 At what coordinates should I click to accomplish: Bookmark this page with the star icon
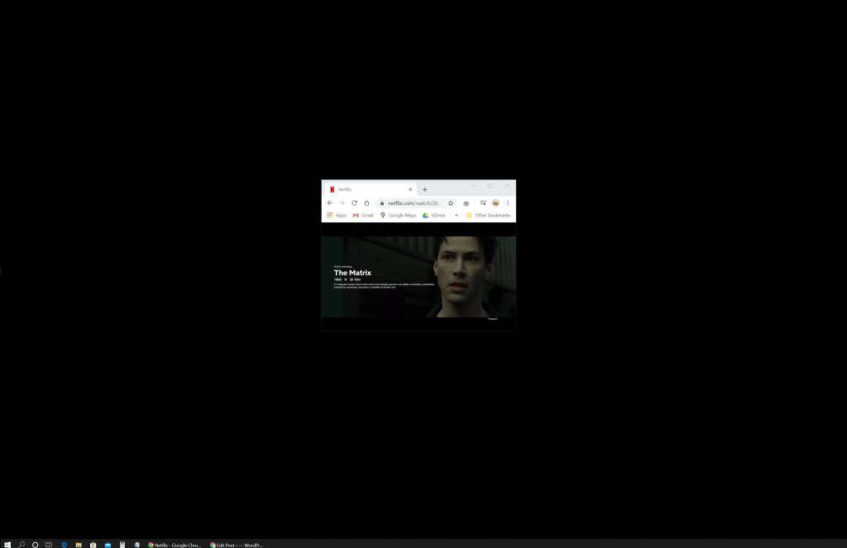(451, 203)
